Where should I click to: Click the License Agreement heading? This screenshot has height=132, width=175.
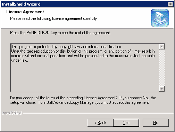pyautogui.click(x=25, y=12)
